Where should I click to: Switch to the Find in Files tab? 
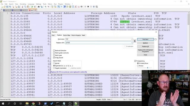pyautogui.click(x=66, y=35)
